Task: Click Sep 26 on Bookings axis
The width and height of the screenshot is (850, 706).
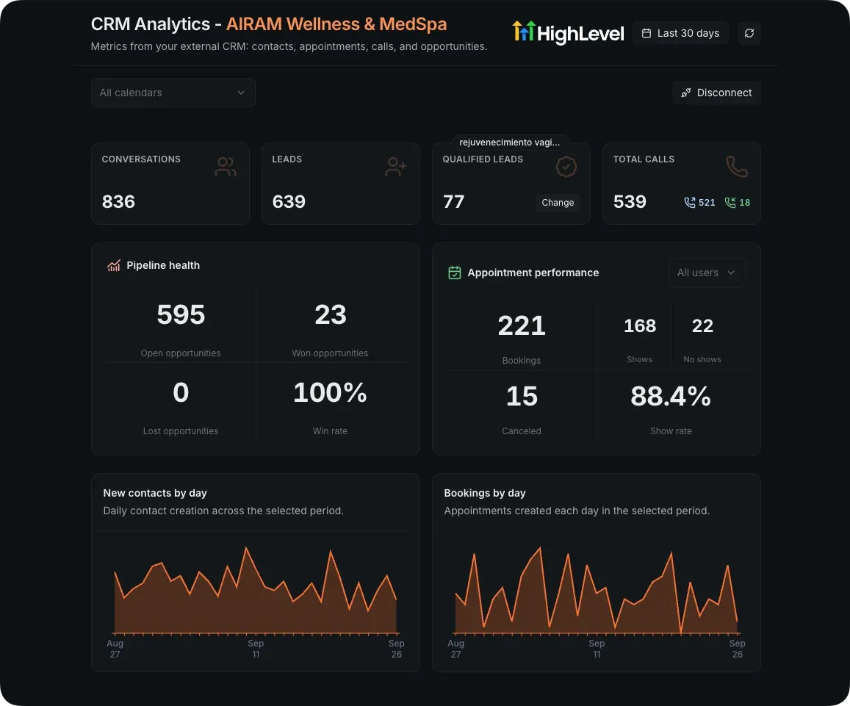Action: point(738,649)
